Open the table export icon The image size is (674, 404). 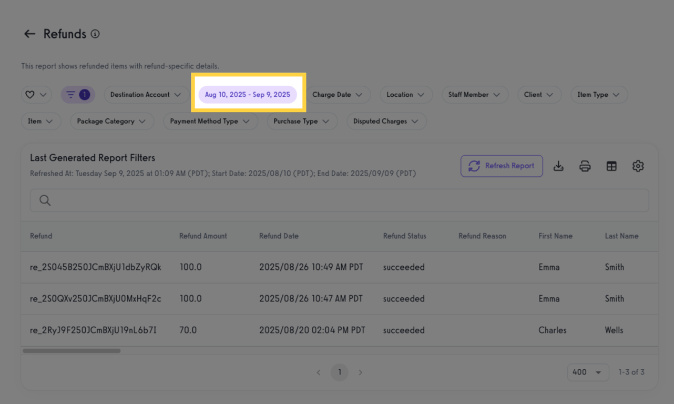coord(611,166)
